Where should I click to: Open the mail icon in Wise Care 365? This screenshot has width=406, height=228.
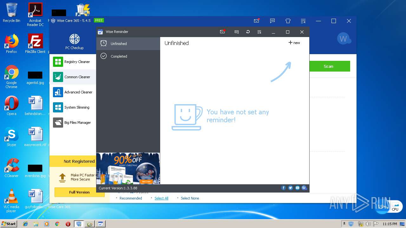click(257, 21)
